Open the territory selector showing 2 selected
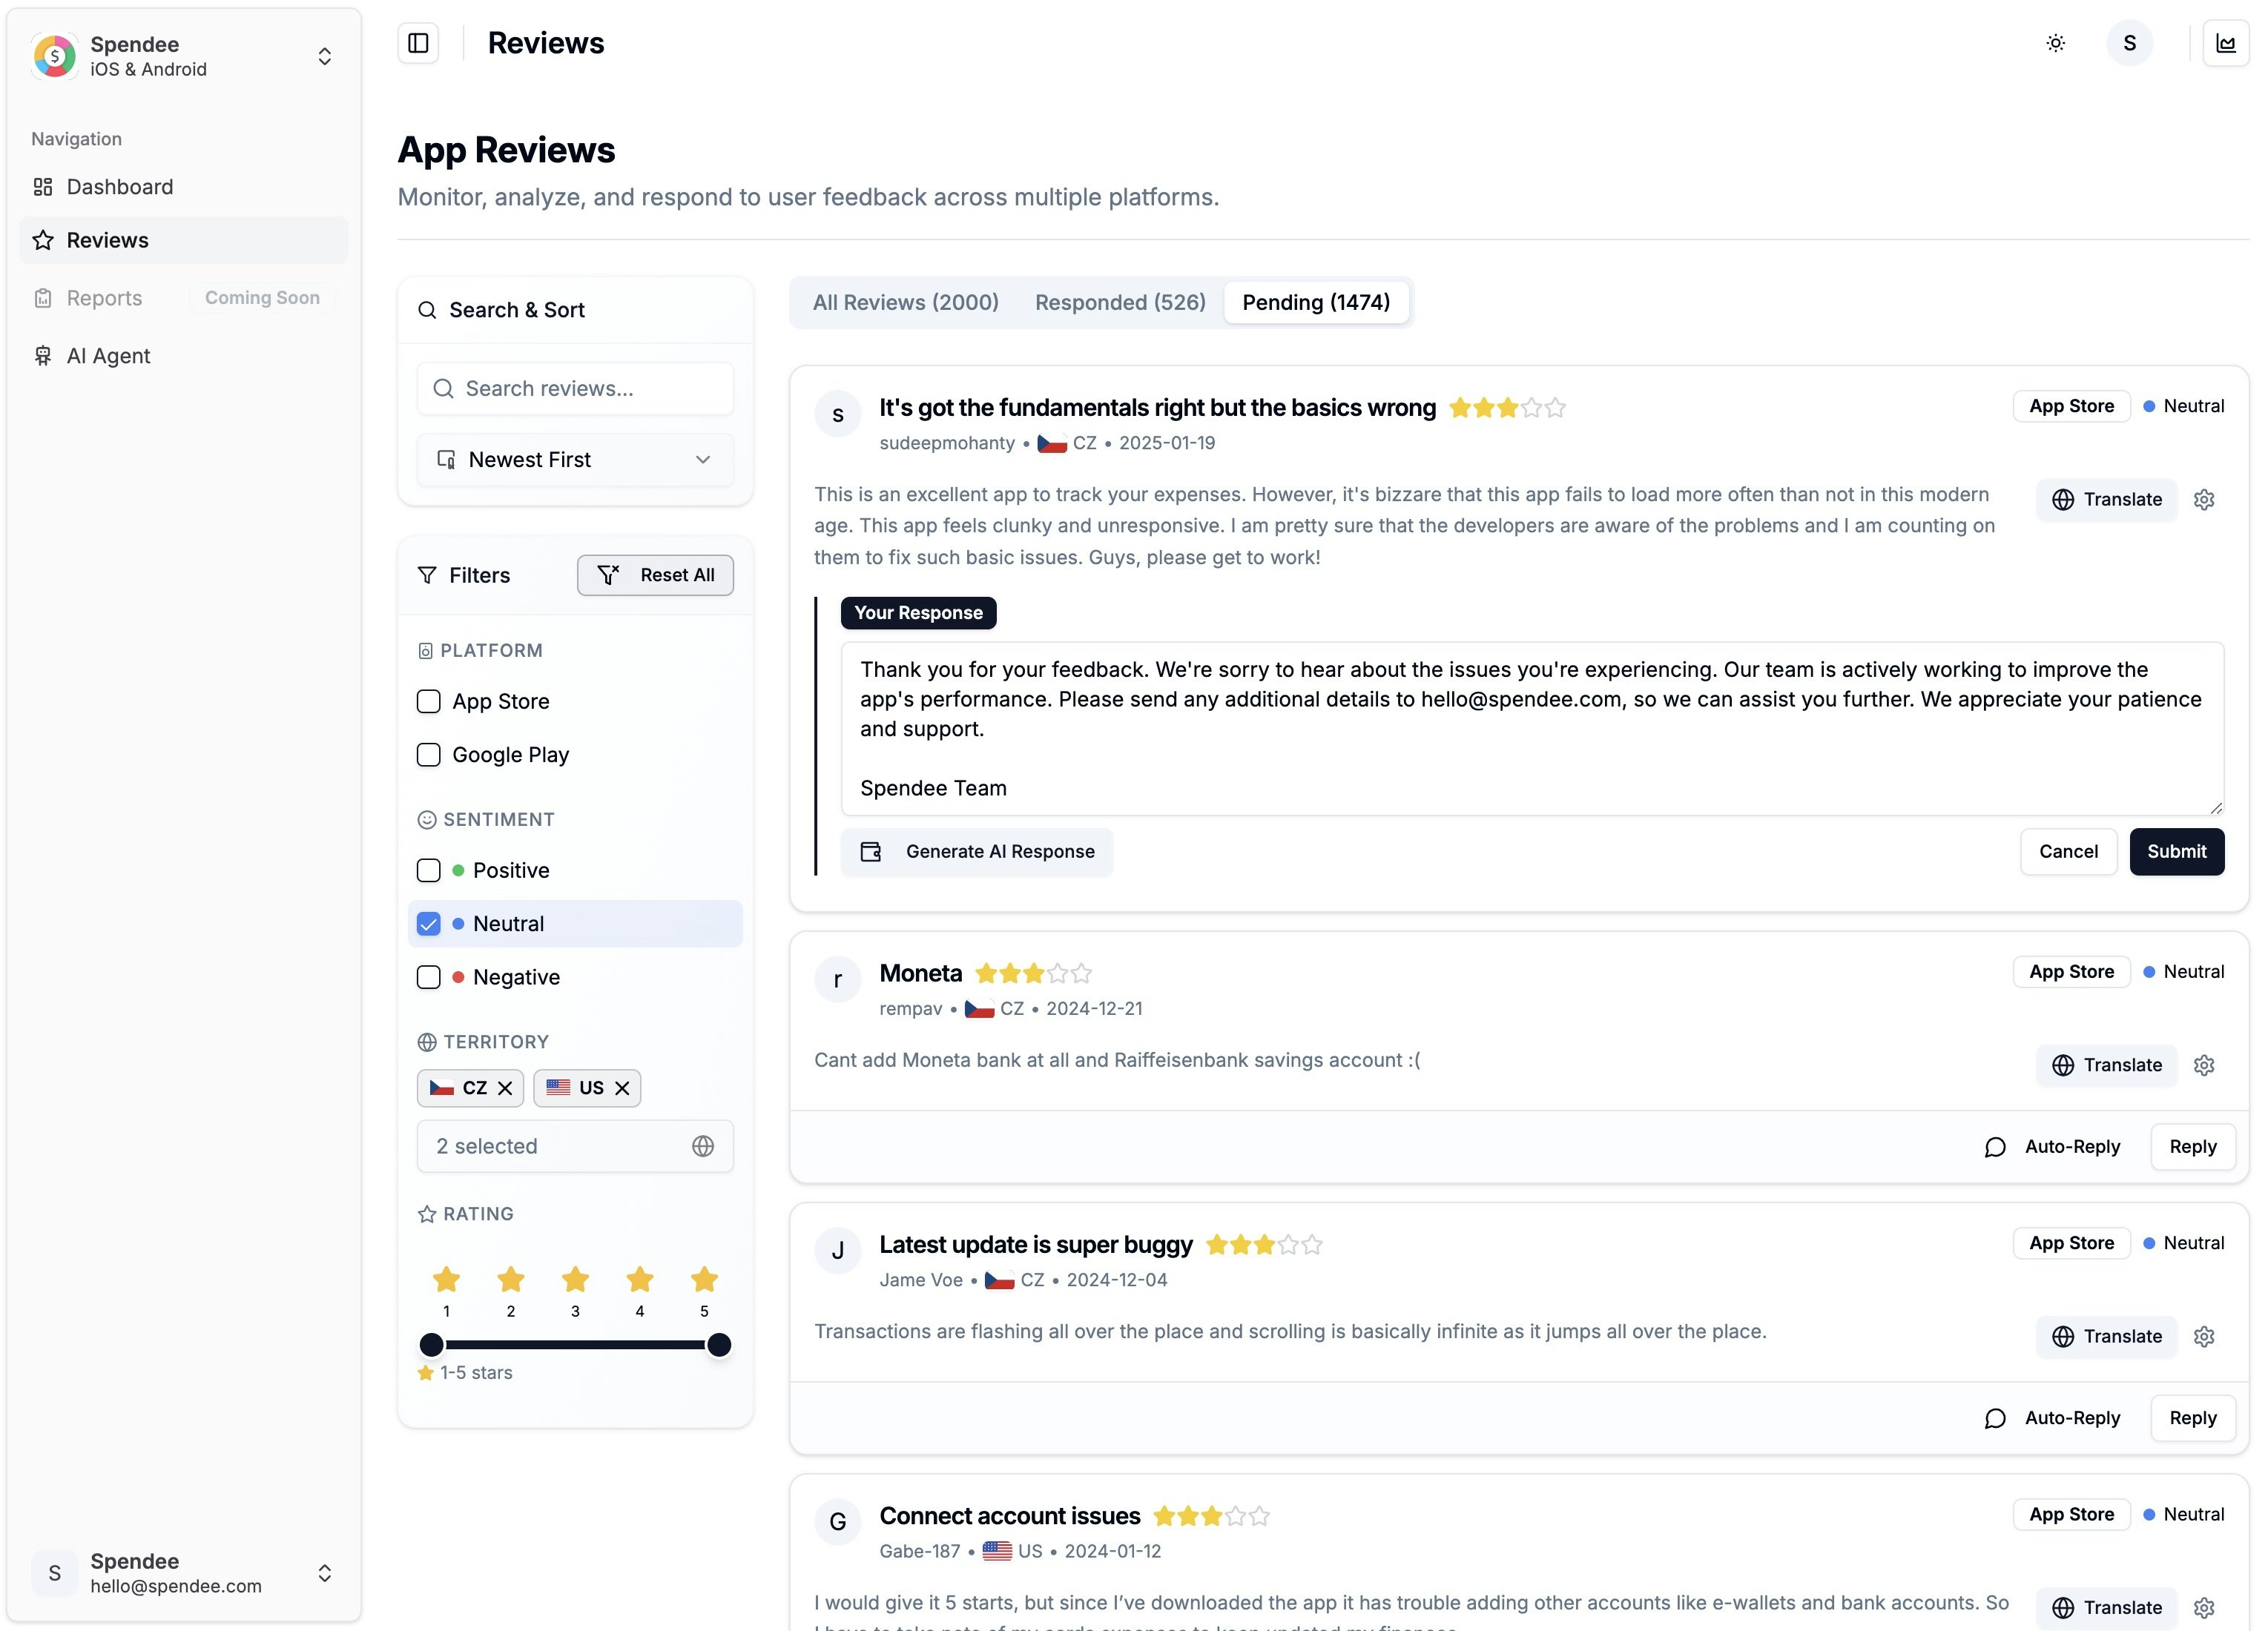Image resolution: width=2268 pixels, height=1631 pixels. 575,1146
